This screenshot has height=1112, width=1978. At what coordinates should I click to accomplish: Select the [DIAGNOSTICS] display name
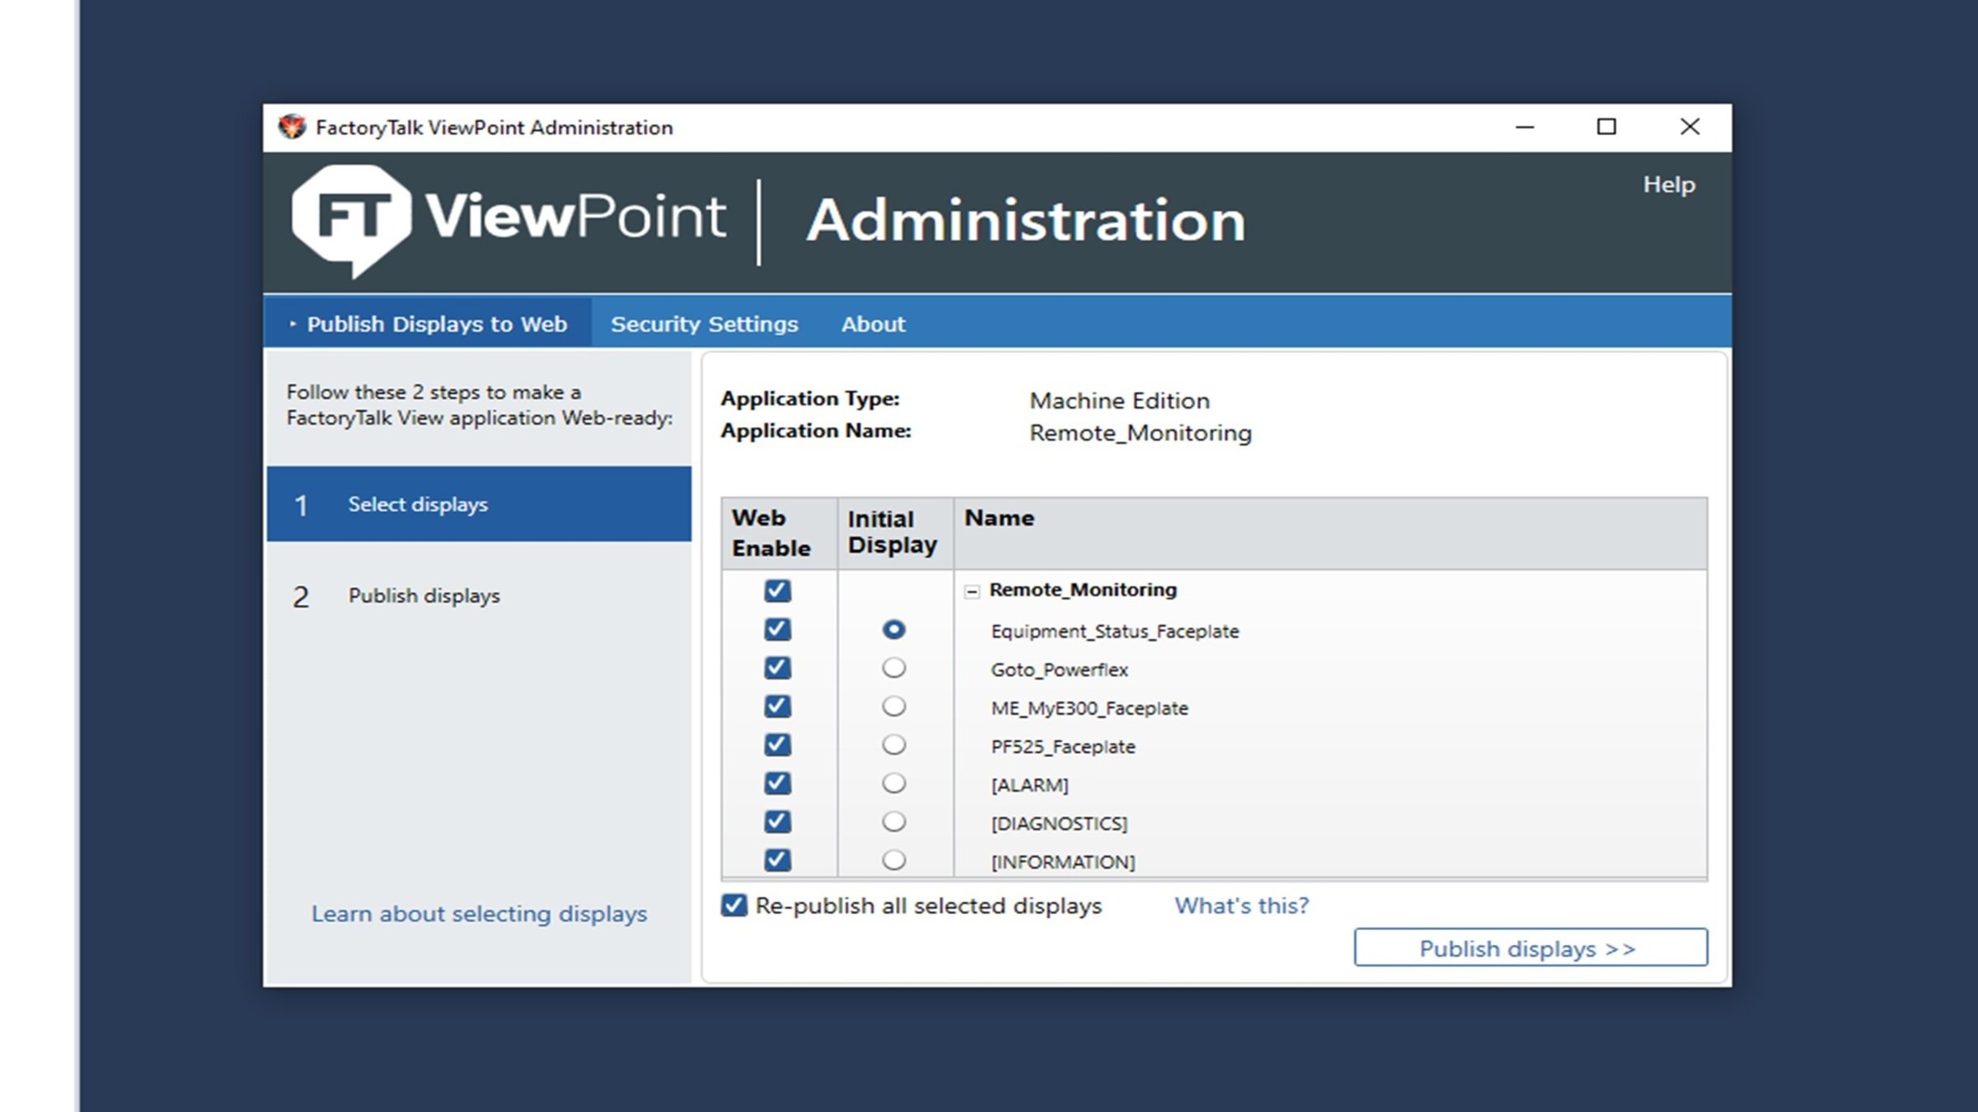click(x=1059, y=824)
